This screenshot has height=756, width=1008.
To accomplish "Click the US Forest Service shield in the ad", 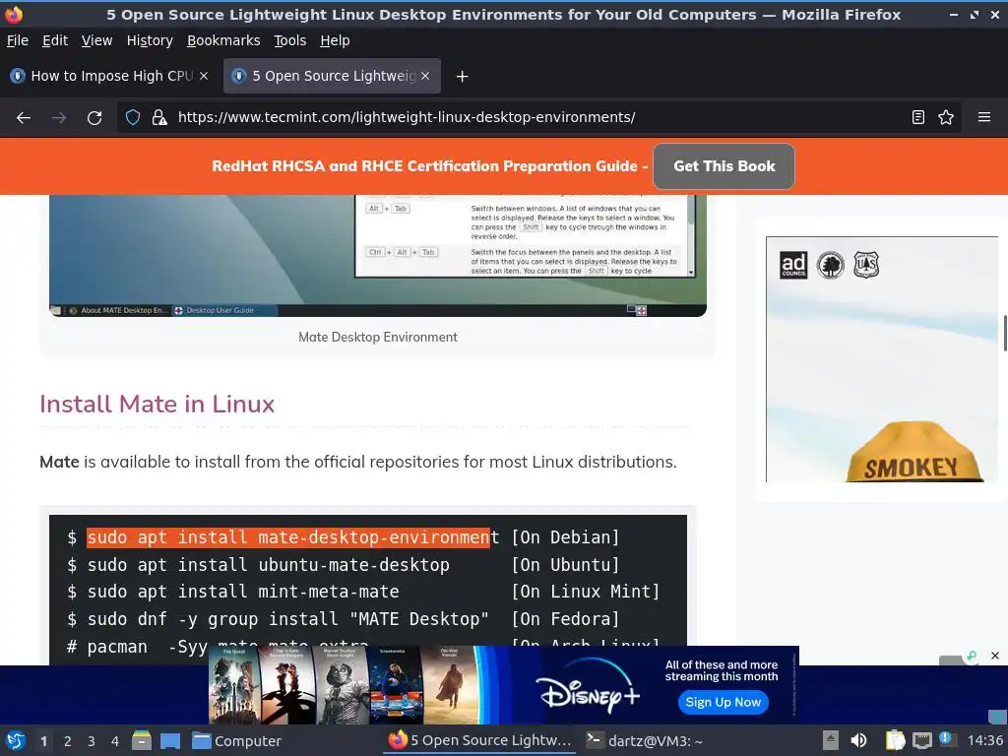I will click(866, 264).
